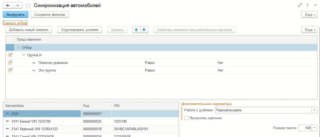Screen dimensions: 320x137
Task: Disable the Это группа filter checkbox
Action: (x=10, y=70)
